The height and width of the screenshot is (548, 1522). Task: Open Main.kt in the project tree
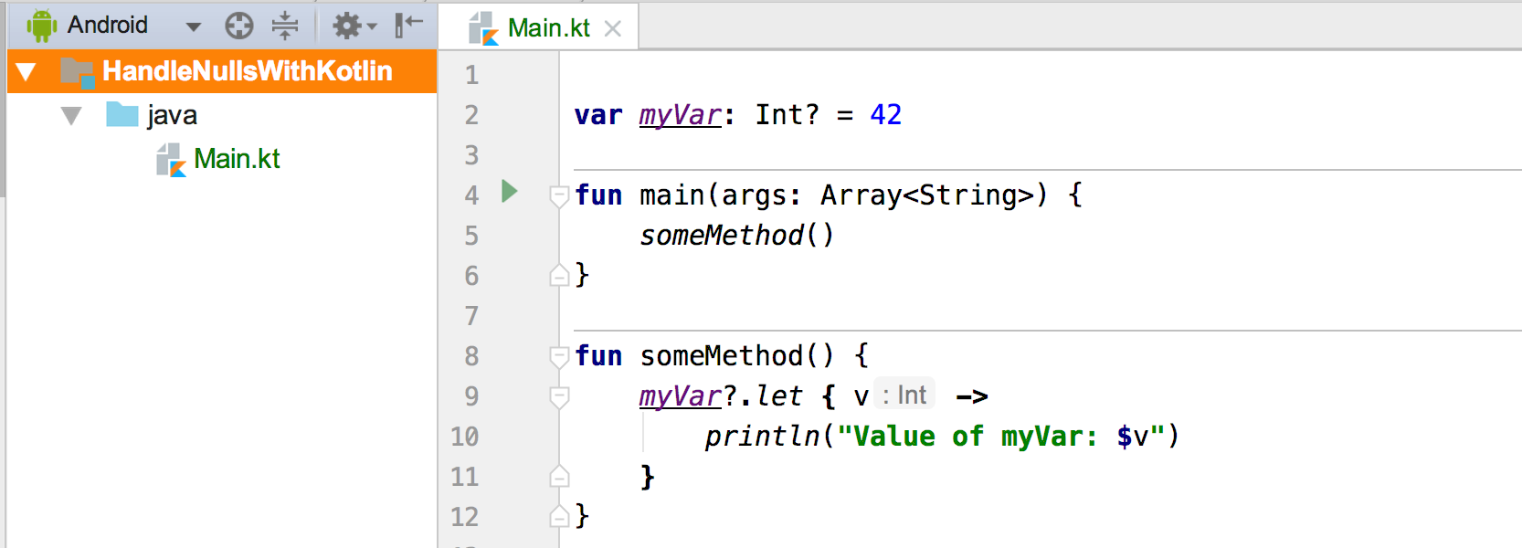237,159
